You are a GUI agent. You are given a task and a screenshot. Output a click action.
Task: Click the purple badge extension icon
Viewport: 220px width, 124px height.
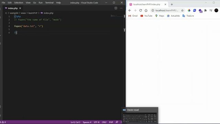click(200, 11)
